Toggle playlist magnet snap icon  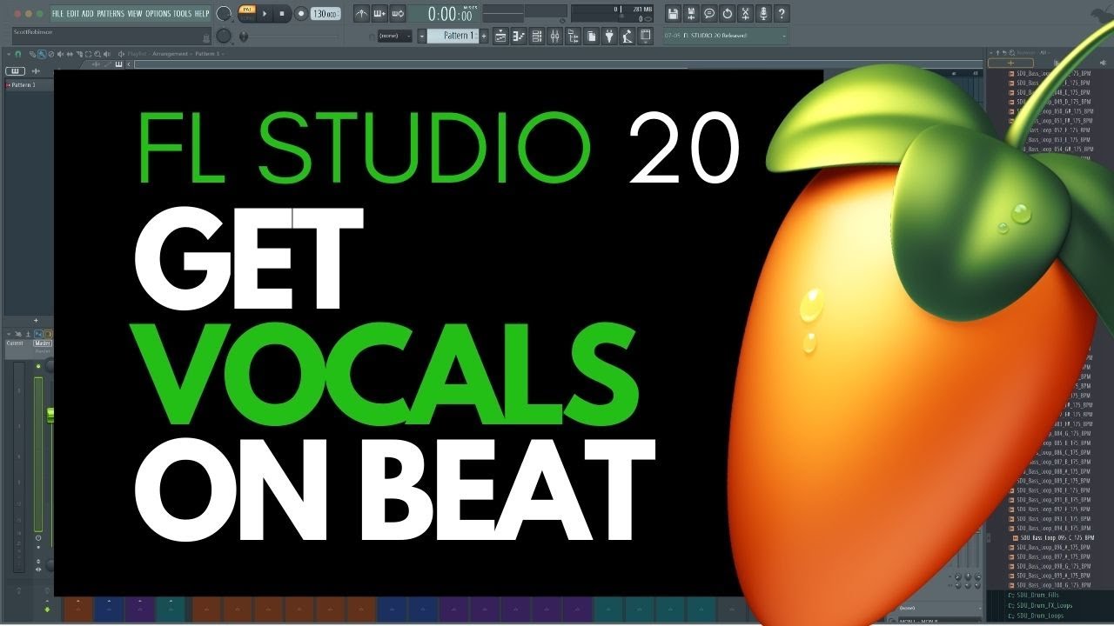coord(17,54)
